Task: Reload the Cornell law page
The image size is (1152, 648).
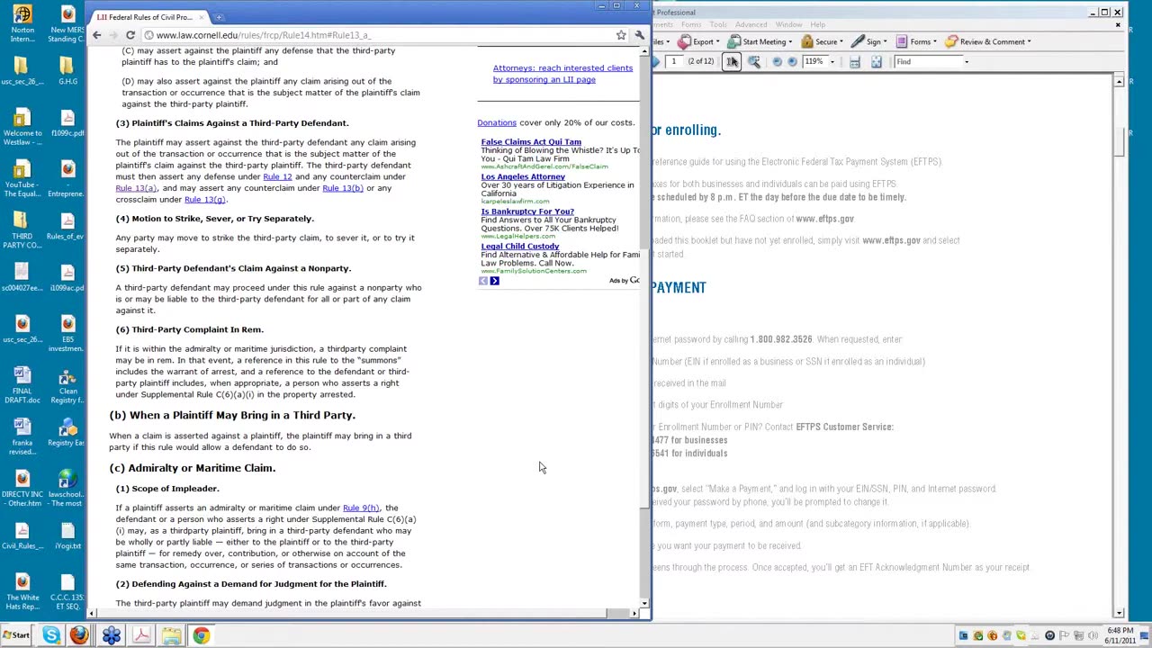Action: tap(130, 35)
